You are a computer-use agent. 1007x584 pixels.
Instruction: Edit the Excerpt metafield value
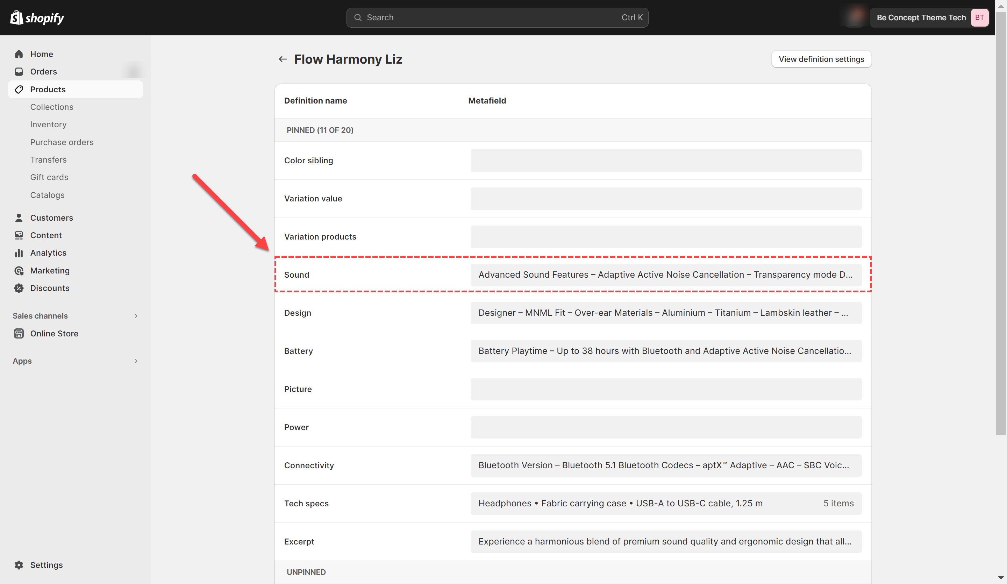(666, 542)
